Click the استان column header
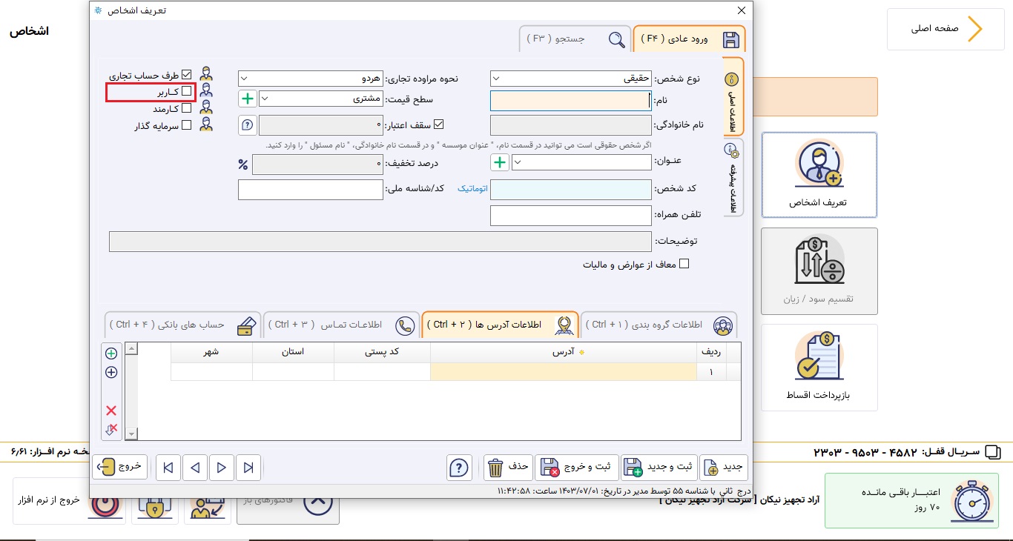 click(293, 352)
